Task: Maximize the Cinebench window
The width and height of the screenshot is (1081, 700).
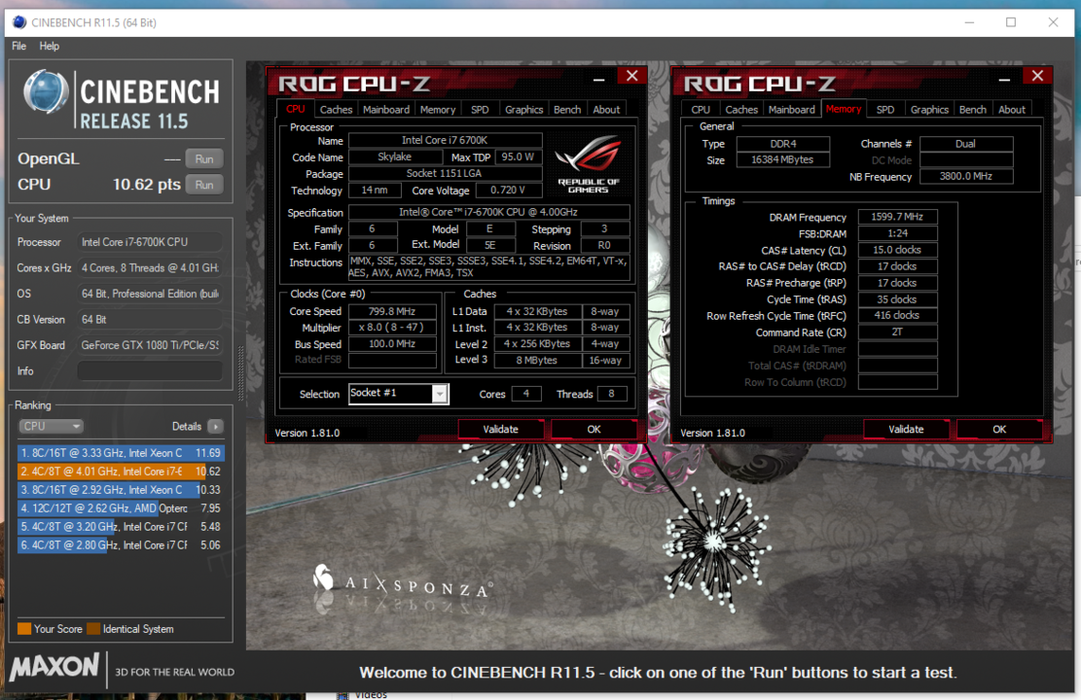Action: pos(1011,22)
